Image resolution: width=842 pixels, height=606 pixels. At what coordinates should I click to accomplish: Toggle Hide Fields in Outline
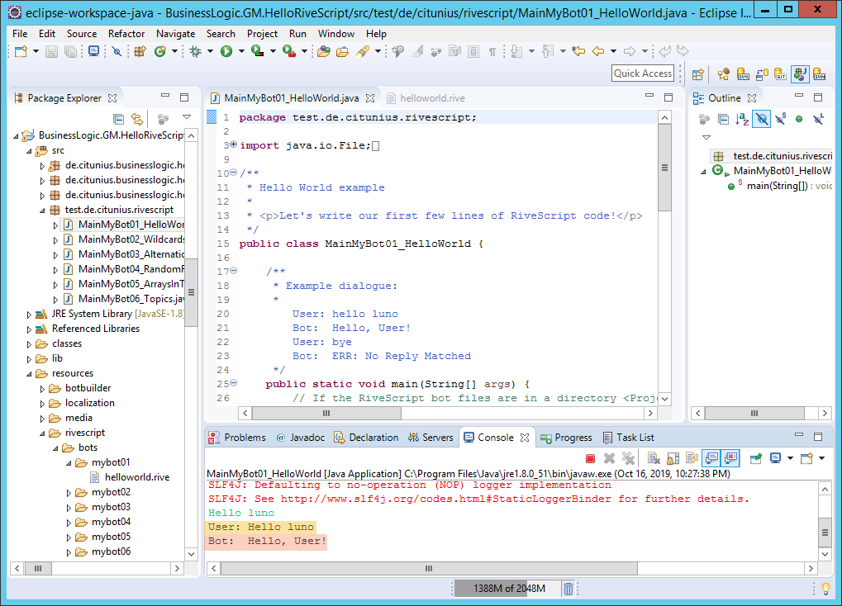[761, 119]
